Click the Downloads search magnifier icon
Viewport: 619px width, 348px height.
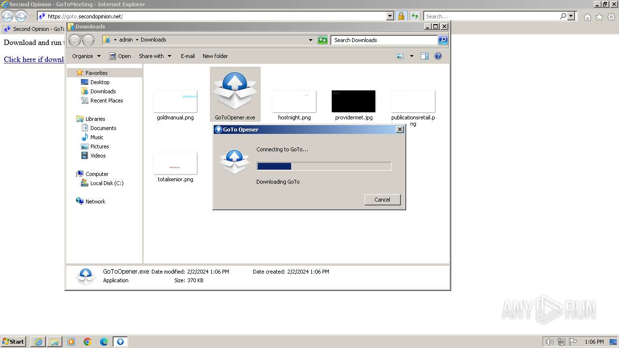click(443, 40)
